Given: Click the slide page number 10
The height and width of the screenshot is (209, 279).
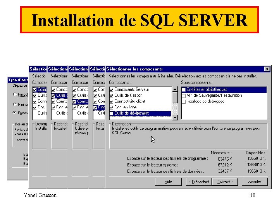Looking at the screenshot, I should tap(253, 195).
